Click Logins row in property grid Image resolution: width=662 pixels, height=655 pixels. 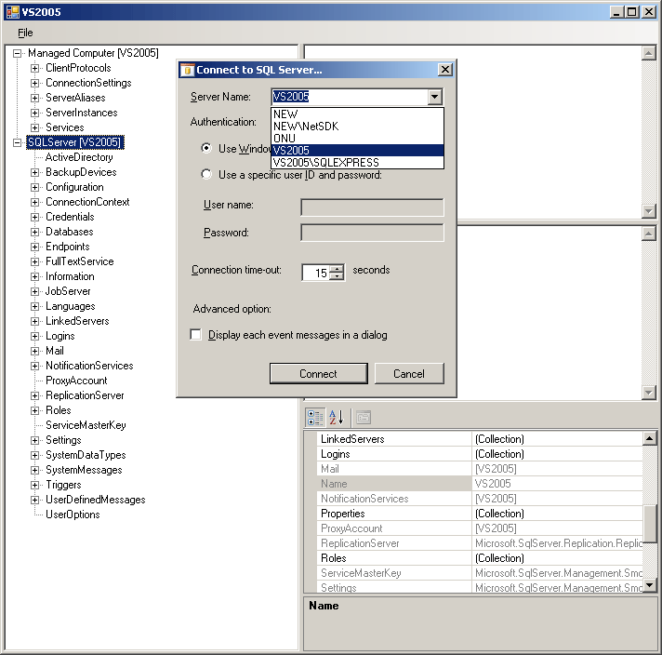pos(480,454)
